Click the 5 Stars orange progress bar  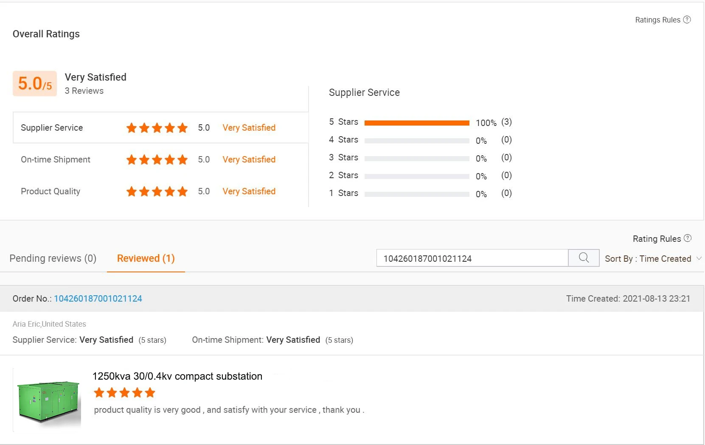coord(417,123)
